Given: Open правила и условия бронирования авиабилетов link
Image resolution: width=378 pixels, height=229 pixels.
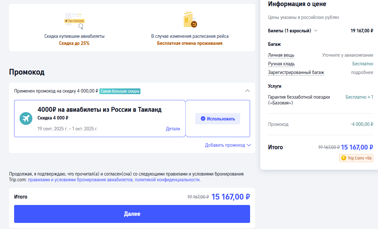Looking at the screenshot, I should [x=80, y=180].
